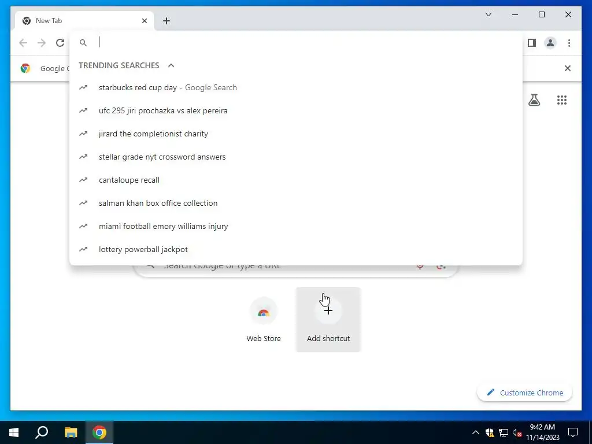Click trending arrow beside 'cantaloupe recall'
The width and height of the screenshot is (592, 444).
coord(83,180)
